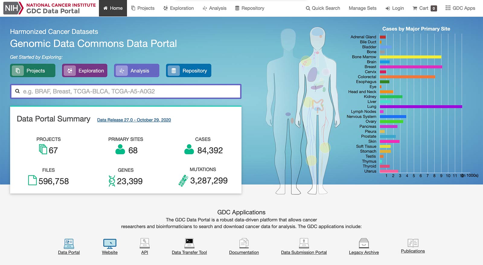Image resolution: width=483 pixels, height=265 pixels.
Task: Select the Skin bar in the chart
Action: pos(389,141)
